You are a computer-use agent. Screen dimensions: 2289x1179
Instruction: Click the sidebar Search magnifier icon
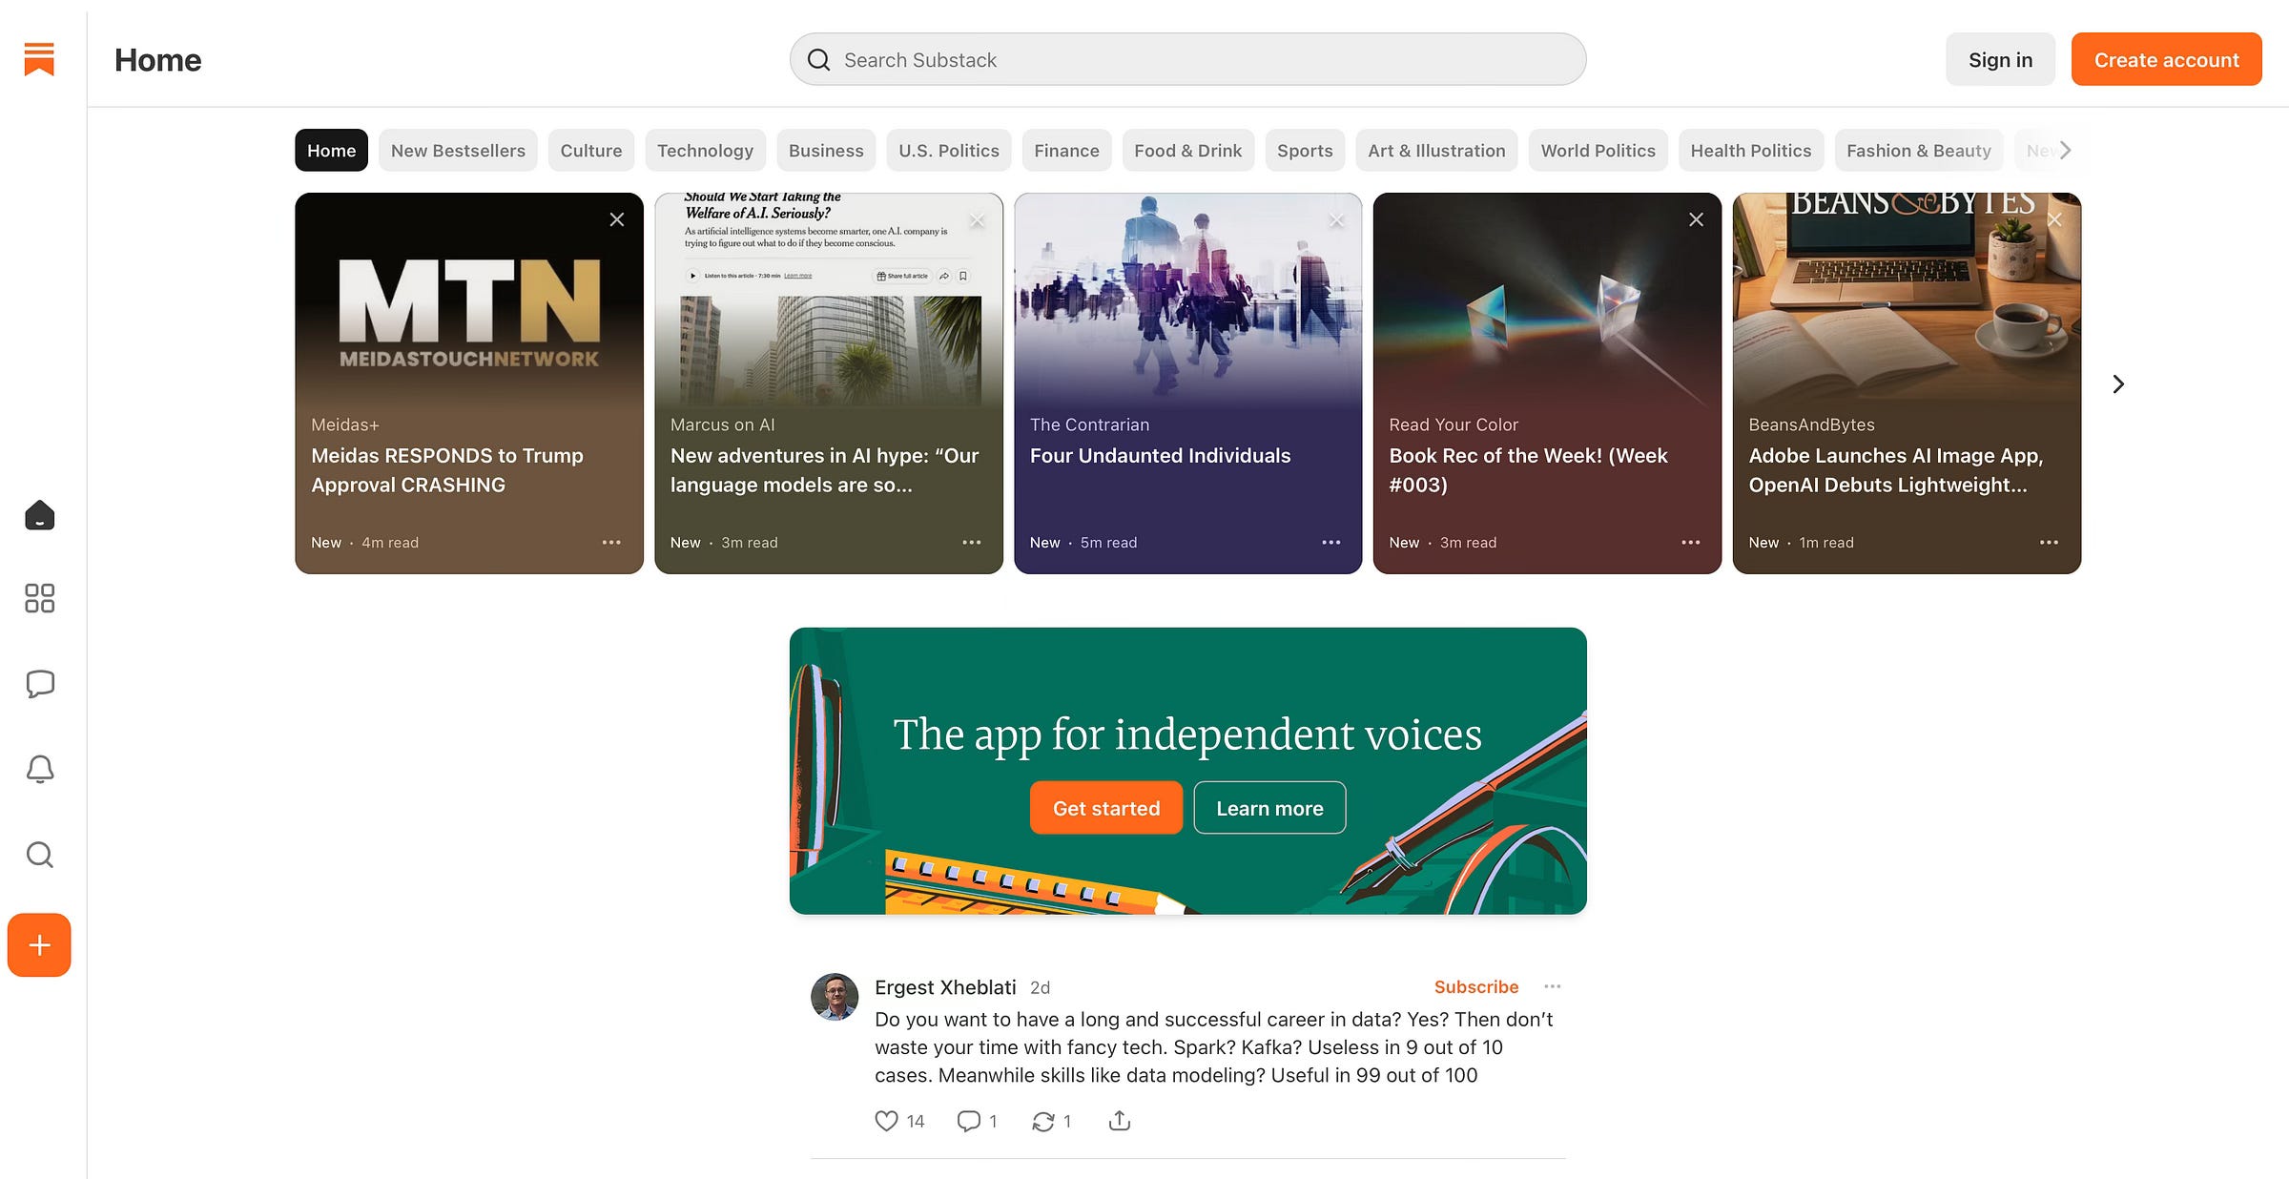pos(39,854)
